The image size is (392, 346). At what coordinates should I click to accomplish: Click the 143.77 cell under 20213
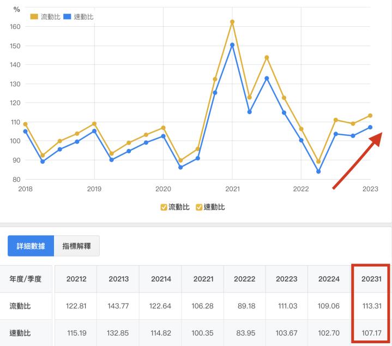click(118, 306)
